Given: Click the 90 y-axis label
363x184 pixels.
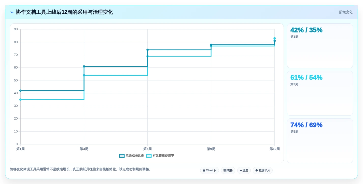Looking at the screenshot, I should (16, 29).
